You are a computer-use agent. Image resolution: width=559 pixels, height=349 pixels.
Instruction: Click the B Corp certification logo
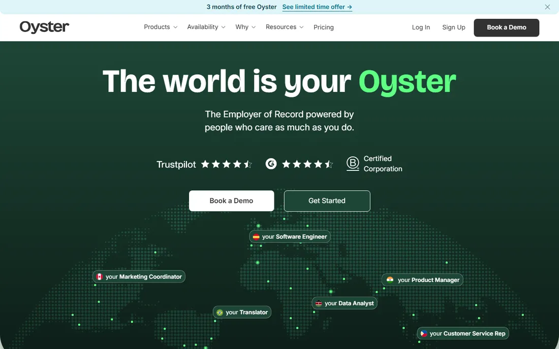click(353, 164)
